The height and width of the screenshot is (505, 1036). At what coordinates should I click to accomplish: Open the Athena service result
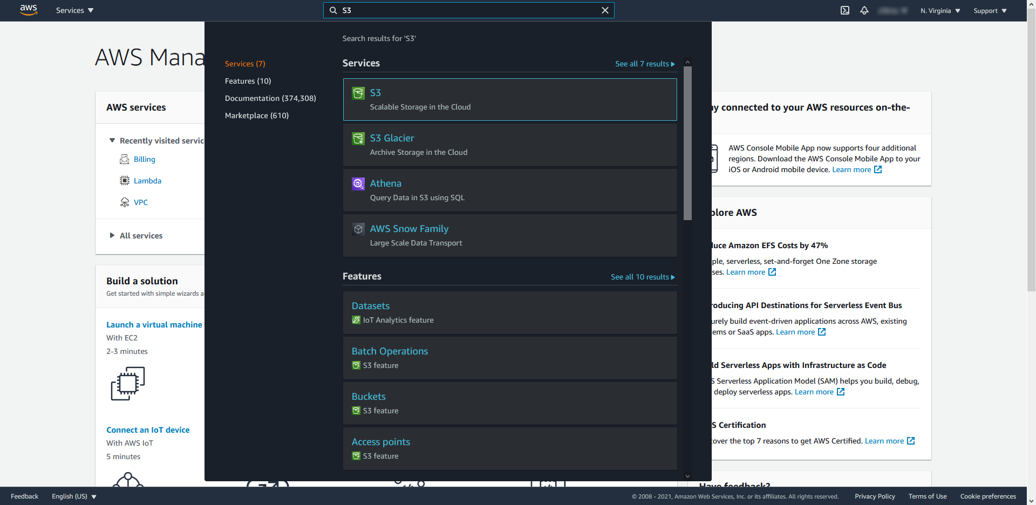(510, 190)
